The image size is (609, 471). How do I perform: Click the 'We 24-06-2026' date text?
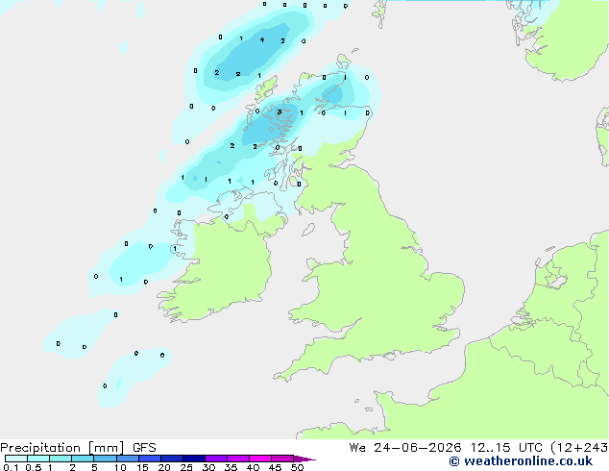click(x=405, y=448)
